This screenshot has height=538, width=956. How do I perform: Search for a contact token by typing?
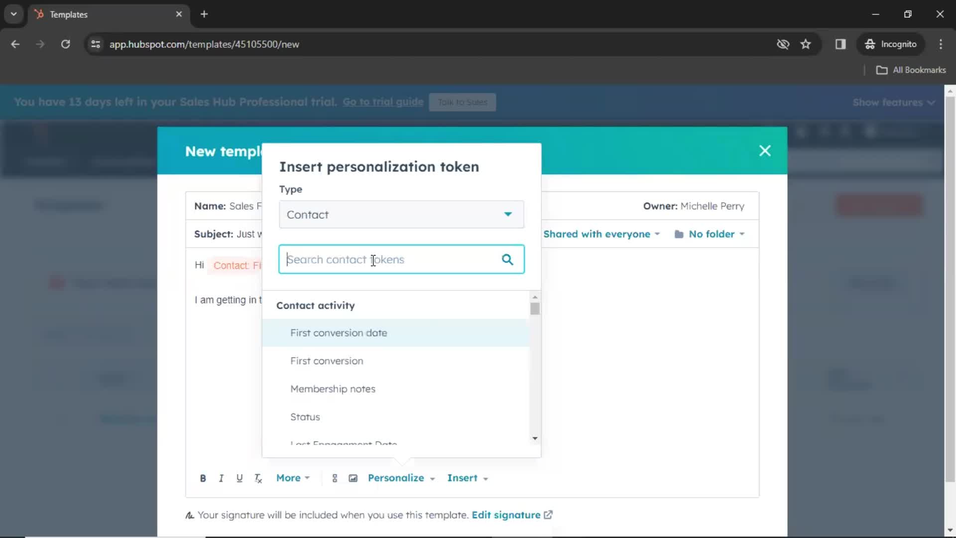(402, 259)
